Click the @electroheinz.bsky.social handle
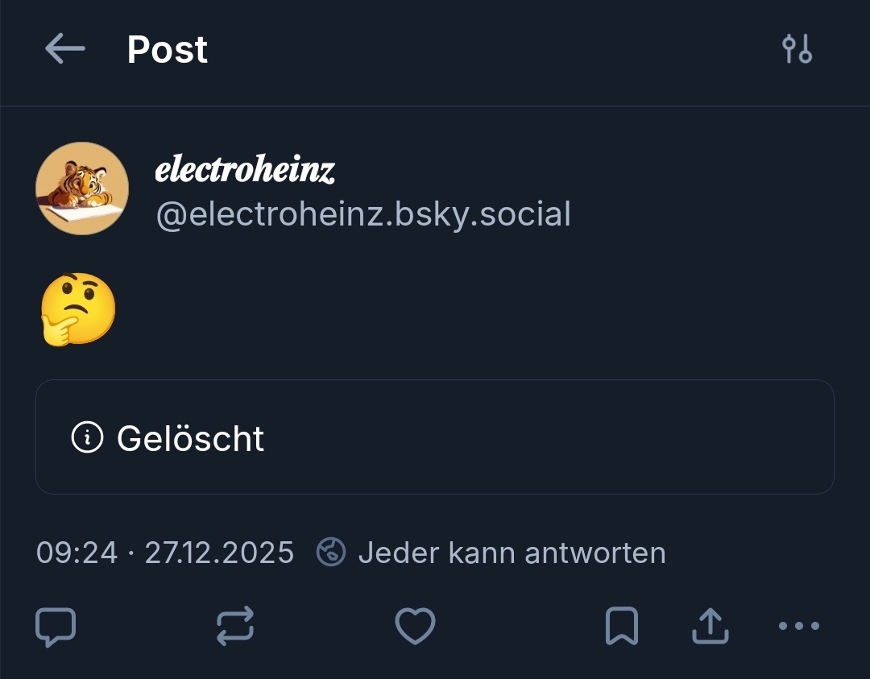 362,215
